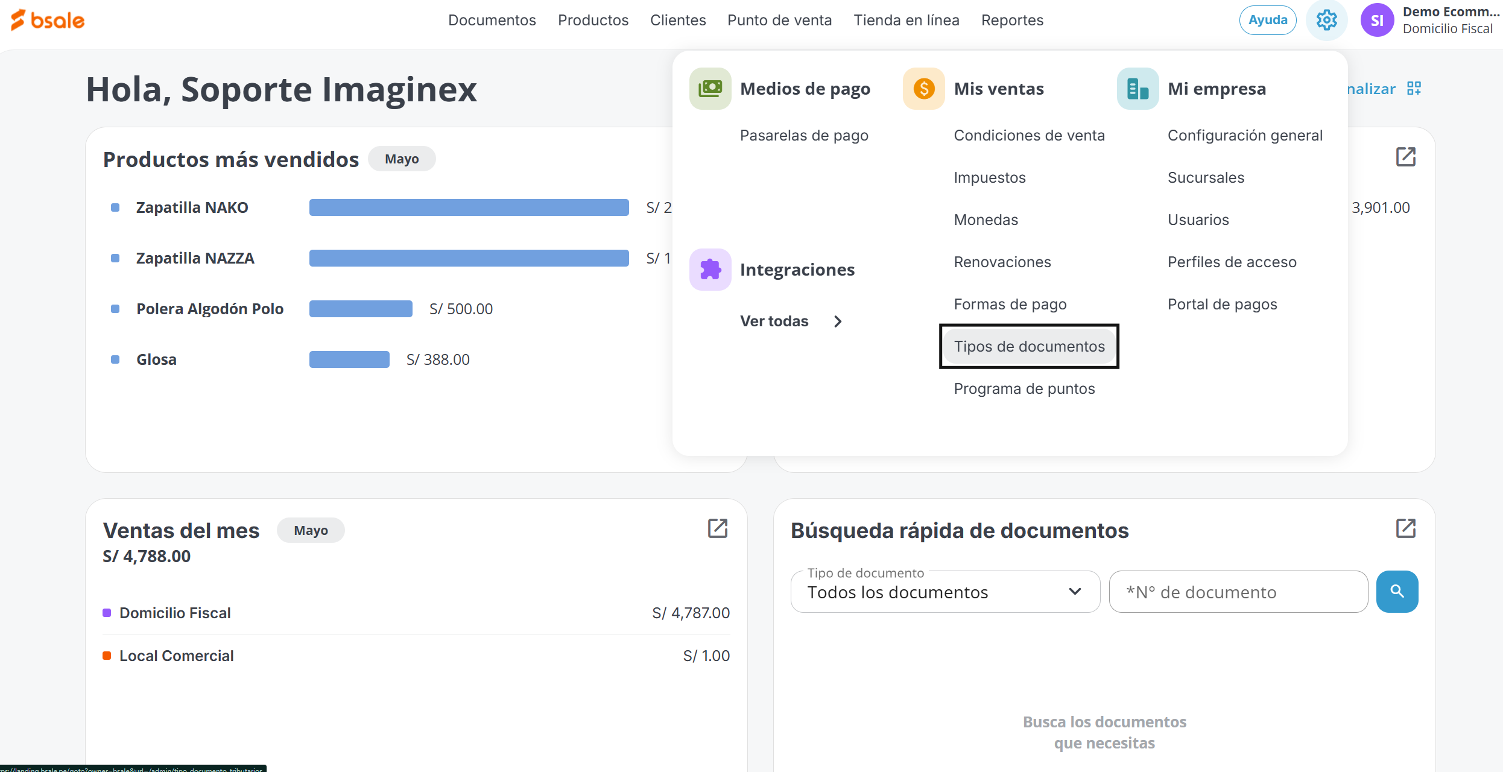Click the Medios de pago cash icon
The height and width of the screenshot is (772, 1503).
[x=710, y=89]
